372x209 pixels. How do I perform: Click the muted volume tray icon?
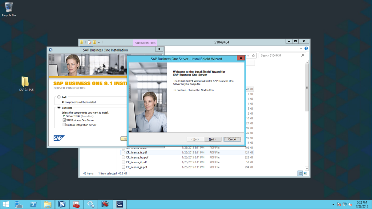click(x=350, y=205)
